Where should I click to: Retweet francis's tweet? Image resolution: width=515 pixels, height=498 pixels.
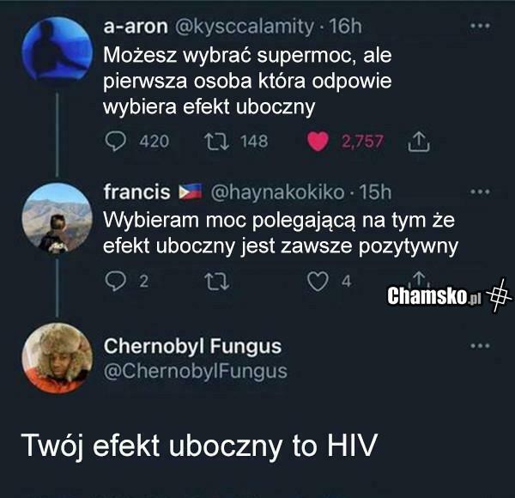tap(217, 282)
